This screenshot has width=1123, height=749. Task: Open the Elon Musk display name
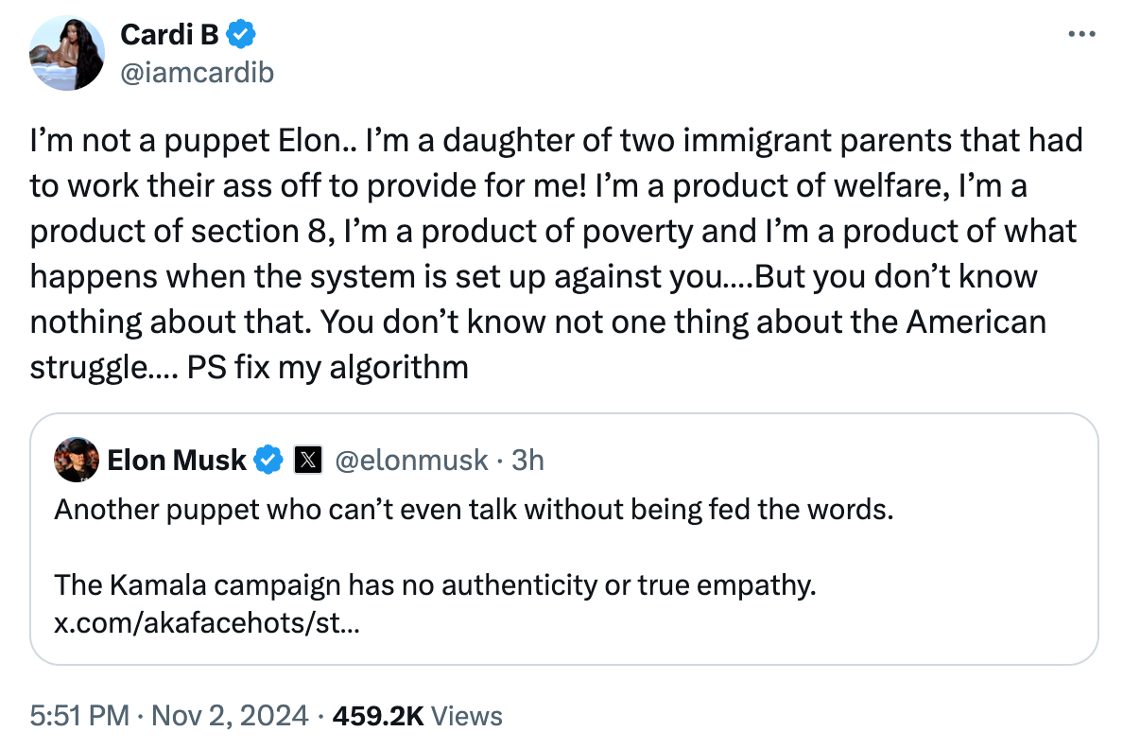pos(177,461)
